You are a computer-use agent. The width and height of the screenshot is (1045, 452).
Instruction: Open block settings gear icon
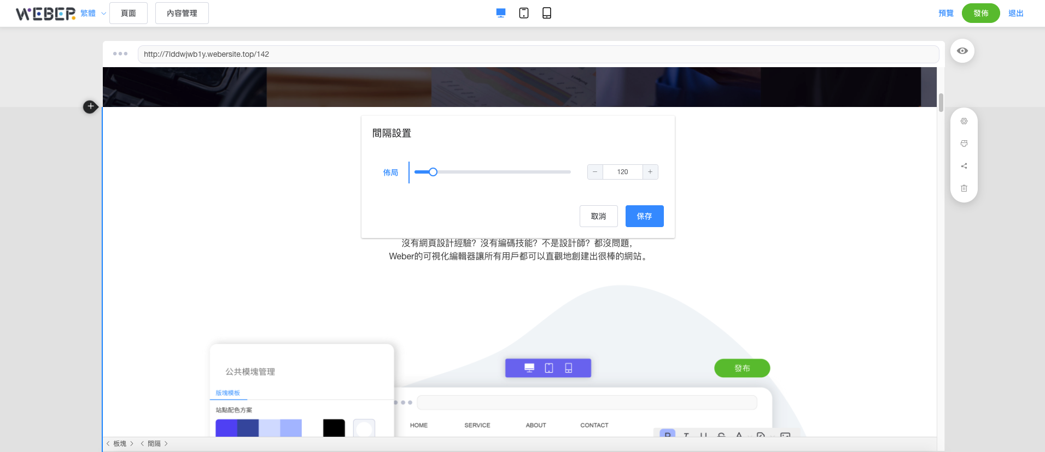pyautogui.click(x=964, y=121)
